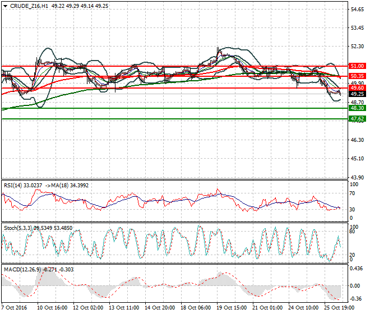The height and width of the screenshot is (314, 370).
Task: Select the MACD 0.00 axis value
Action: point(355,286)
